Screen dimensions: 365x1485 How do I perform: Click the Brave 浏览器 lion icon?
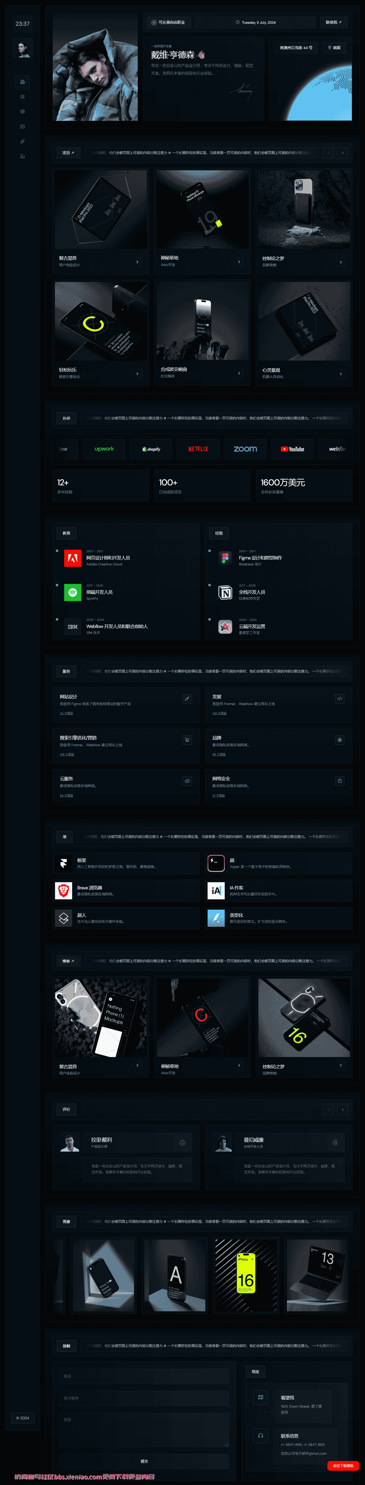click(x=63, y=891)
